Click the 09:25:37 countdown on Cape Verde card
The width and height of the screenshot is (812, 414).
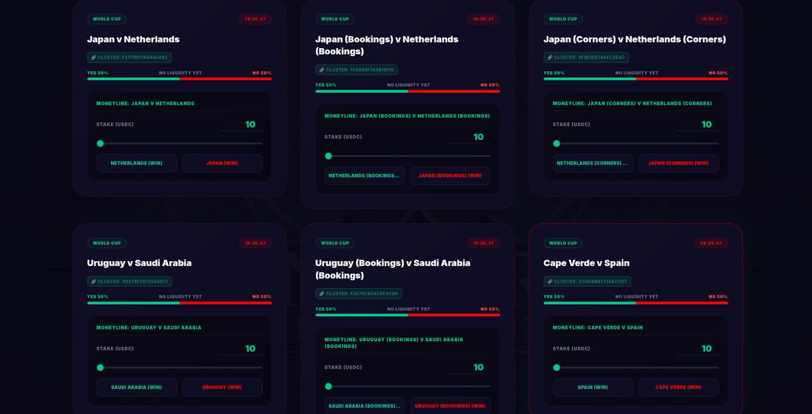(711, 243)
